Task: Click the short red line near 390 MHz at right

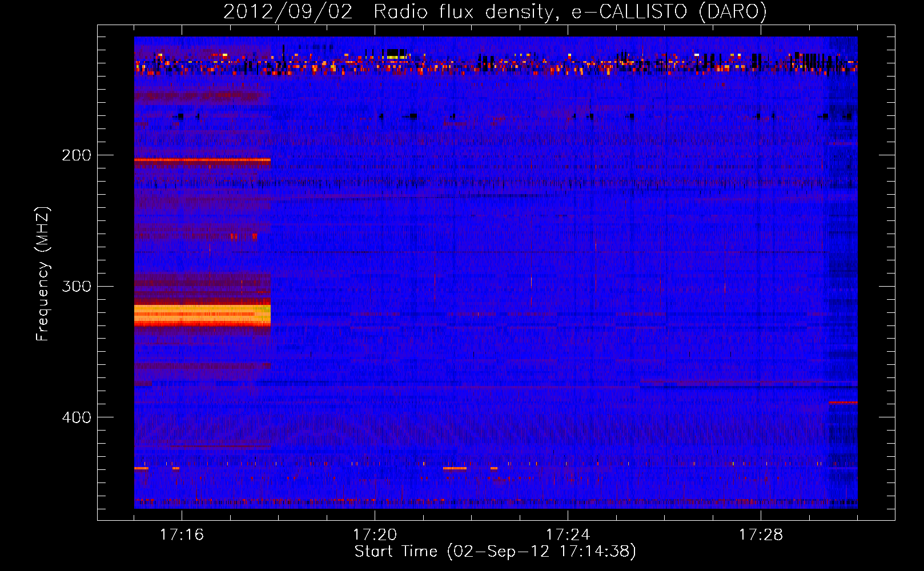Action: pyautogui.click(x=843, y=403)
